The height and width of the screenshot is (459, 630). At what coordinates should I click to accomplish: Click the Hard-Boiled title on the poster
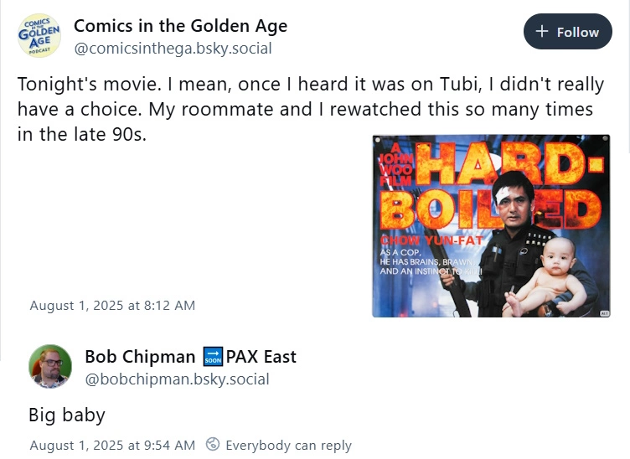[491, 186]
